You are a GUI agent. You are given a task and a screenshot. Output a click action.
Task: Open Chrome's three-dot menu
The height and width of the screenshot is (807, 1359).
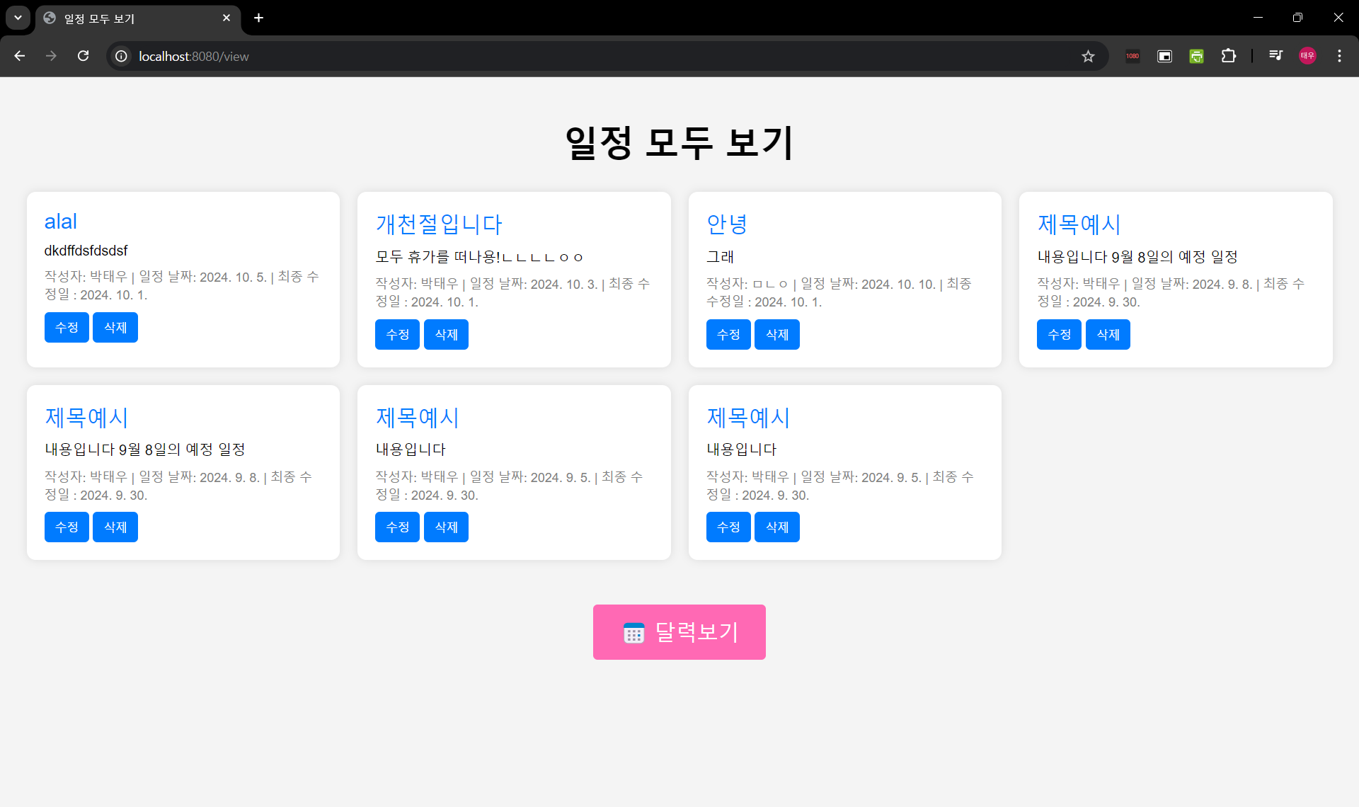coord(1339,56)
